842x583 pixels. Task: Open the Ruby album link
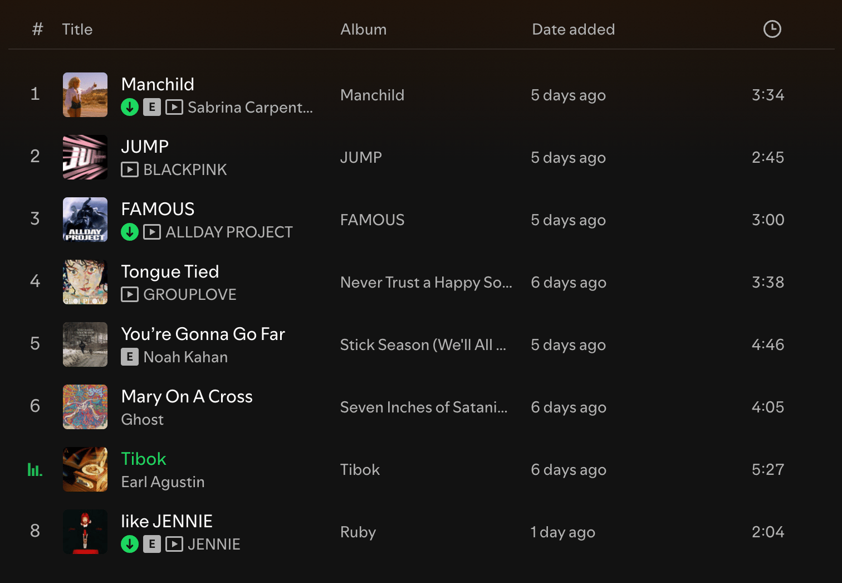click(x=358, y=532)
